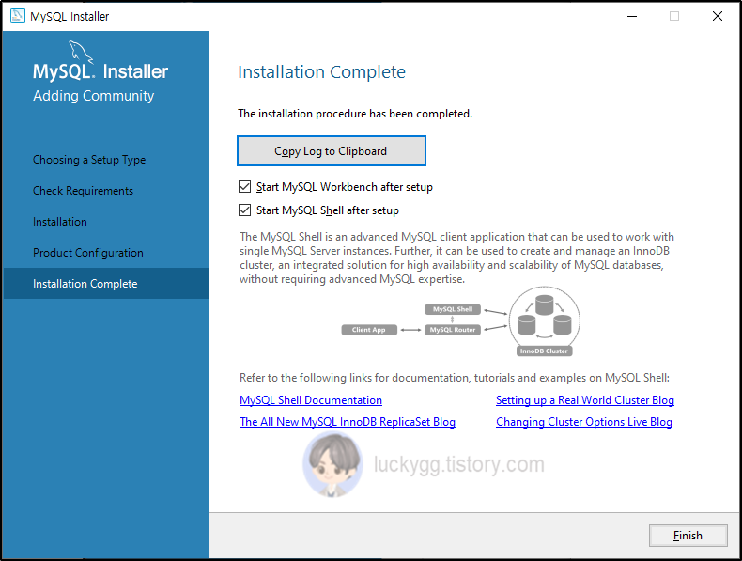Click the MySQL dolphin logo in sidebar

tap(81, 51)
